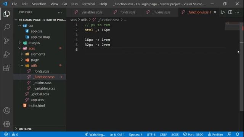Click the warnings count in status bar
This screenshot has height=137, width=244.
coord(15,134)
